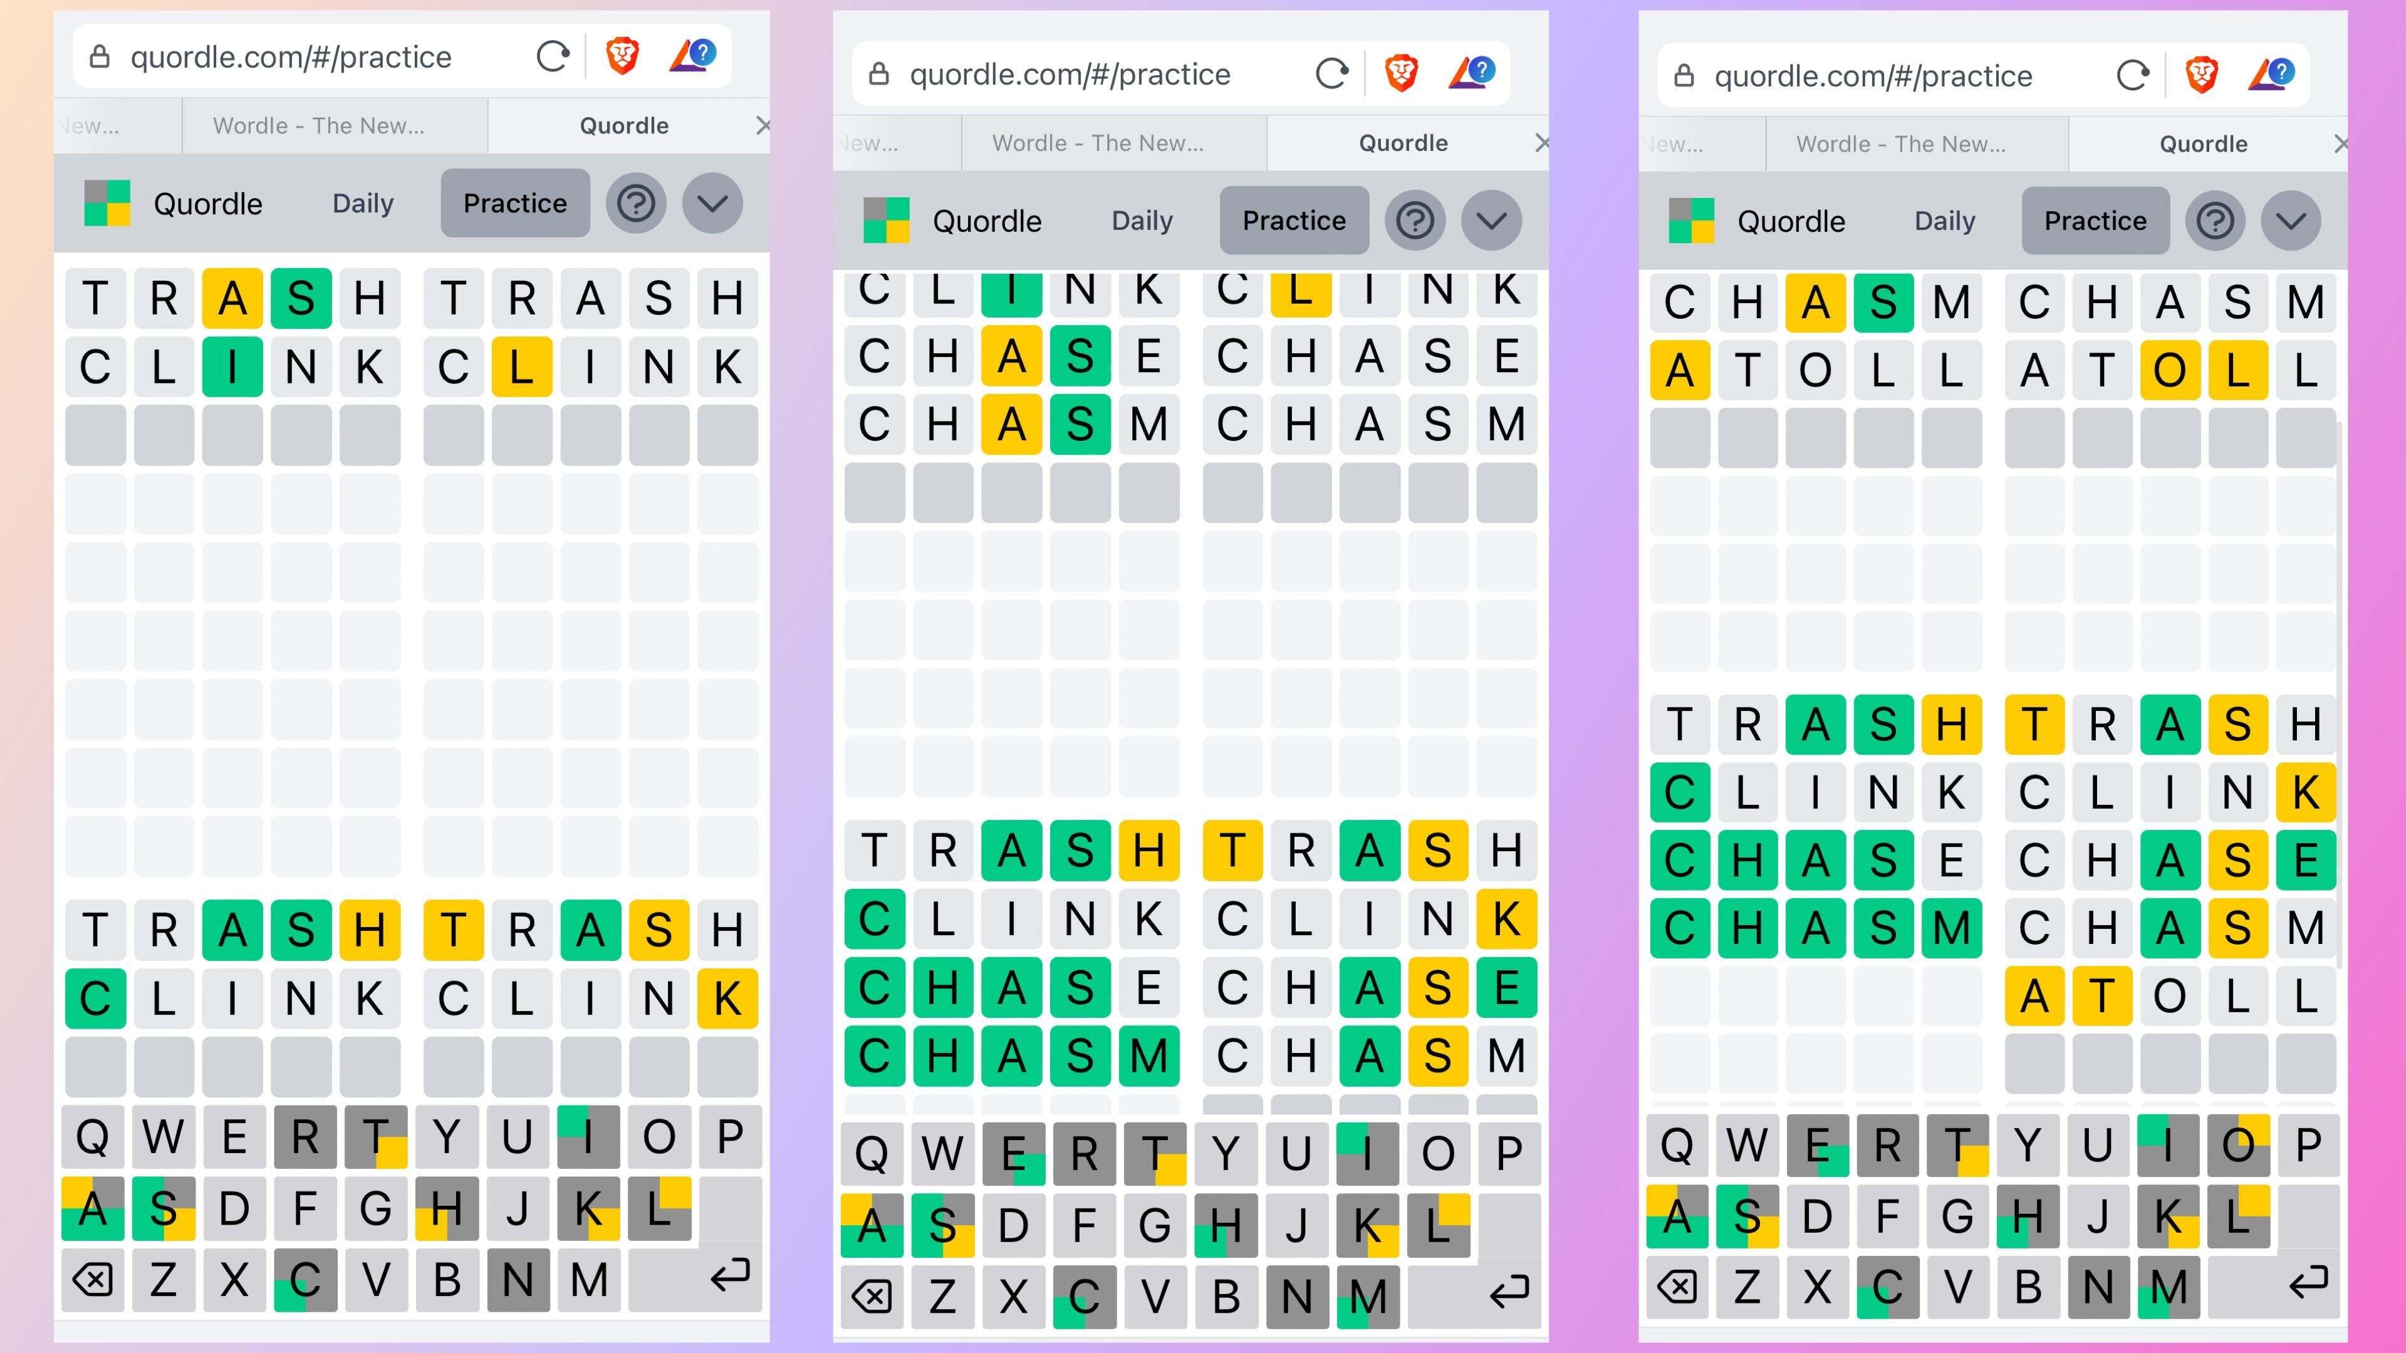Expand the chevron menu in middle Quordle header

point(1492,220)
